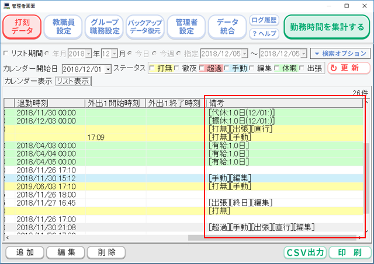Click 勤務時間を集計する button
This screenshot has width=374, height=264.
tap(327, 27)
